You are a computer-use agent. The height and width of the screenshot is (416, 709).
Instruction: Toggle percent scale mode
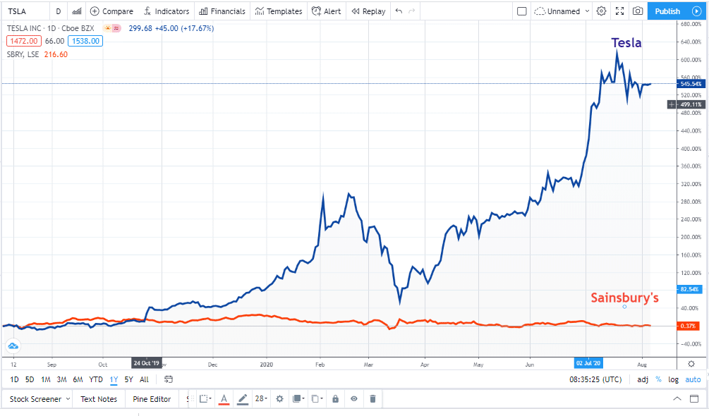[659, 379]
